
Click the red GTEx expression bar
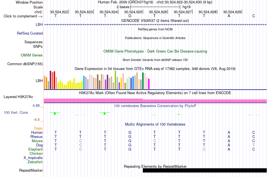point(54,80)
